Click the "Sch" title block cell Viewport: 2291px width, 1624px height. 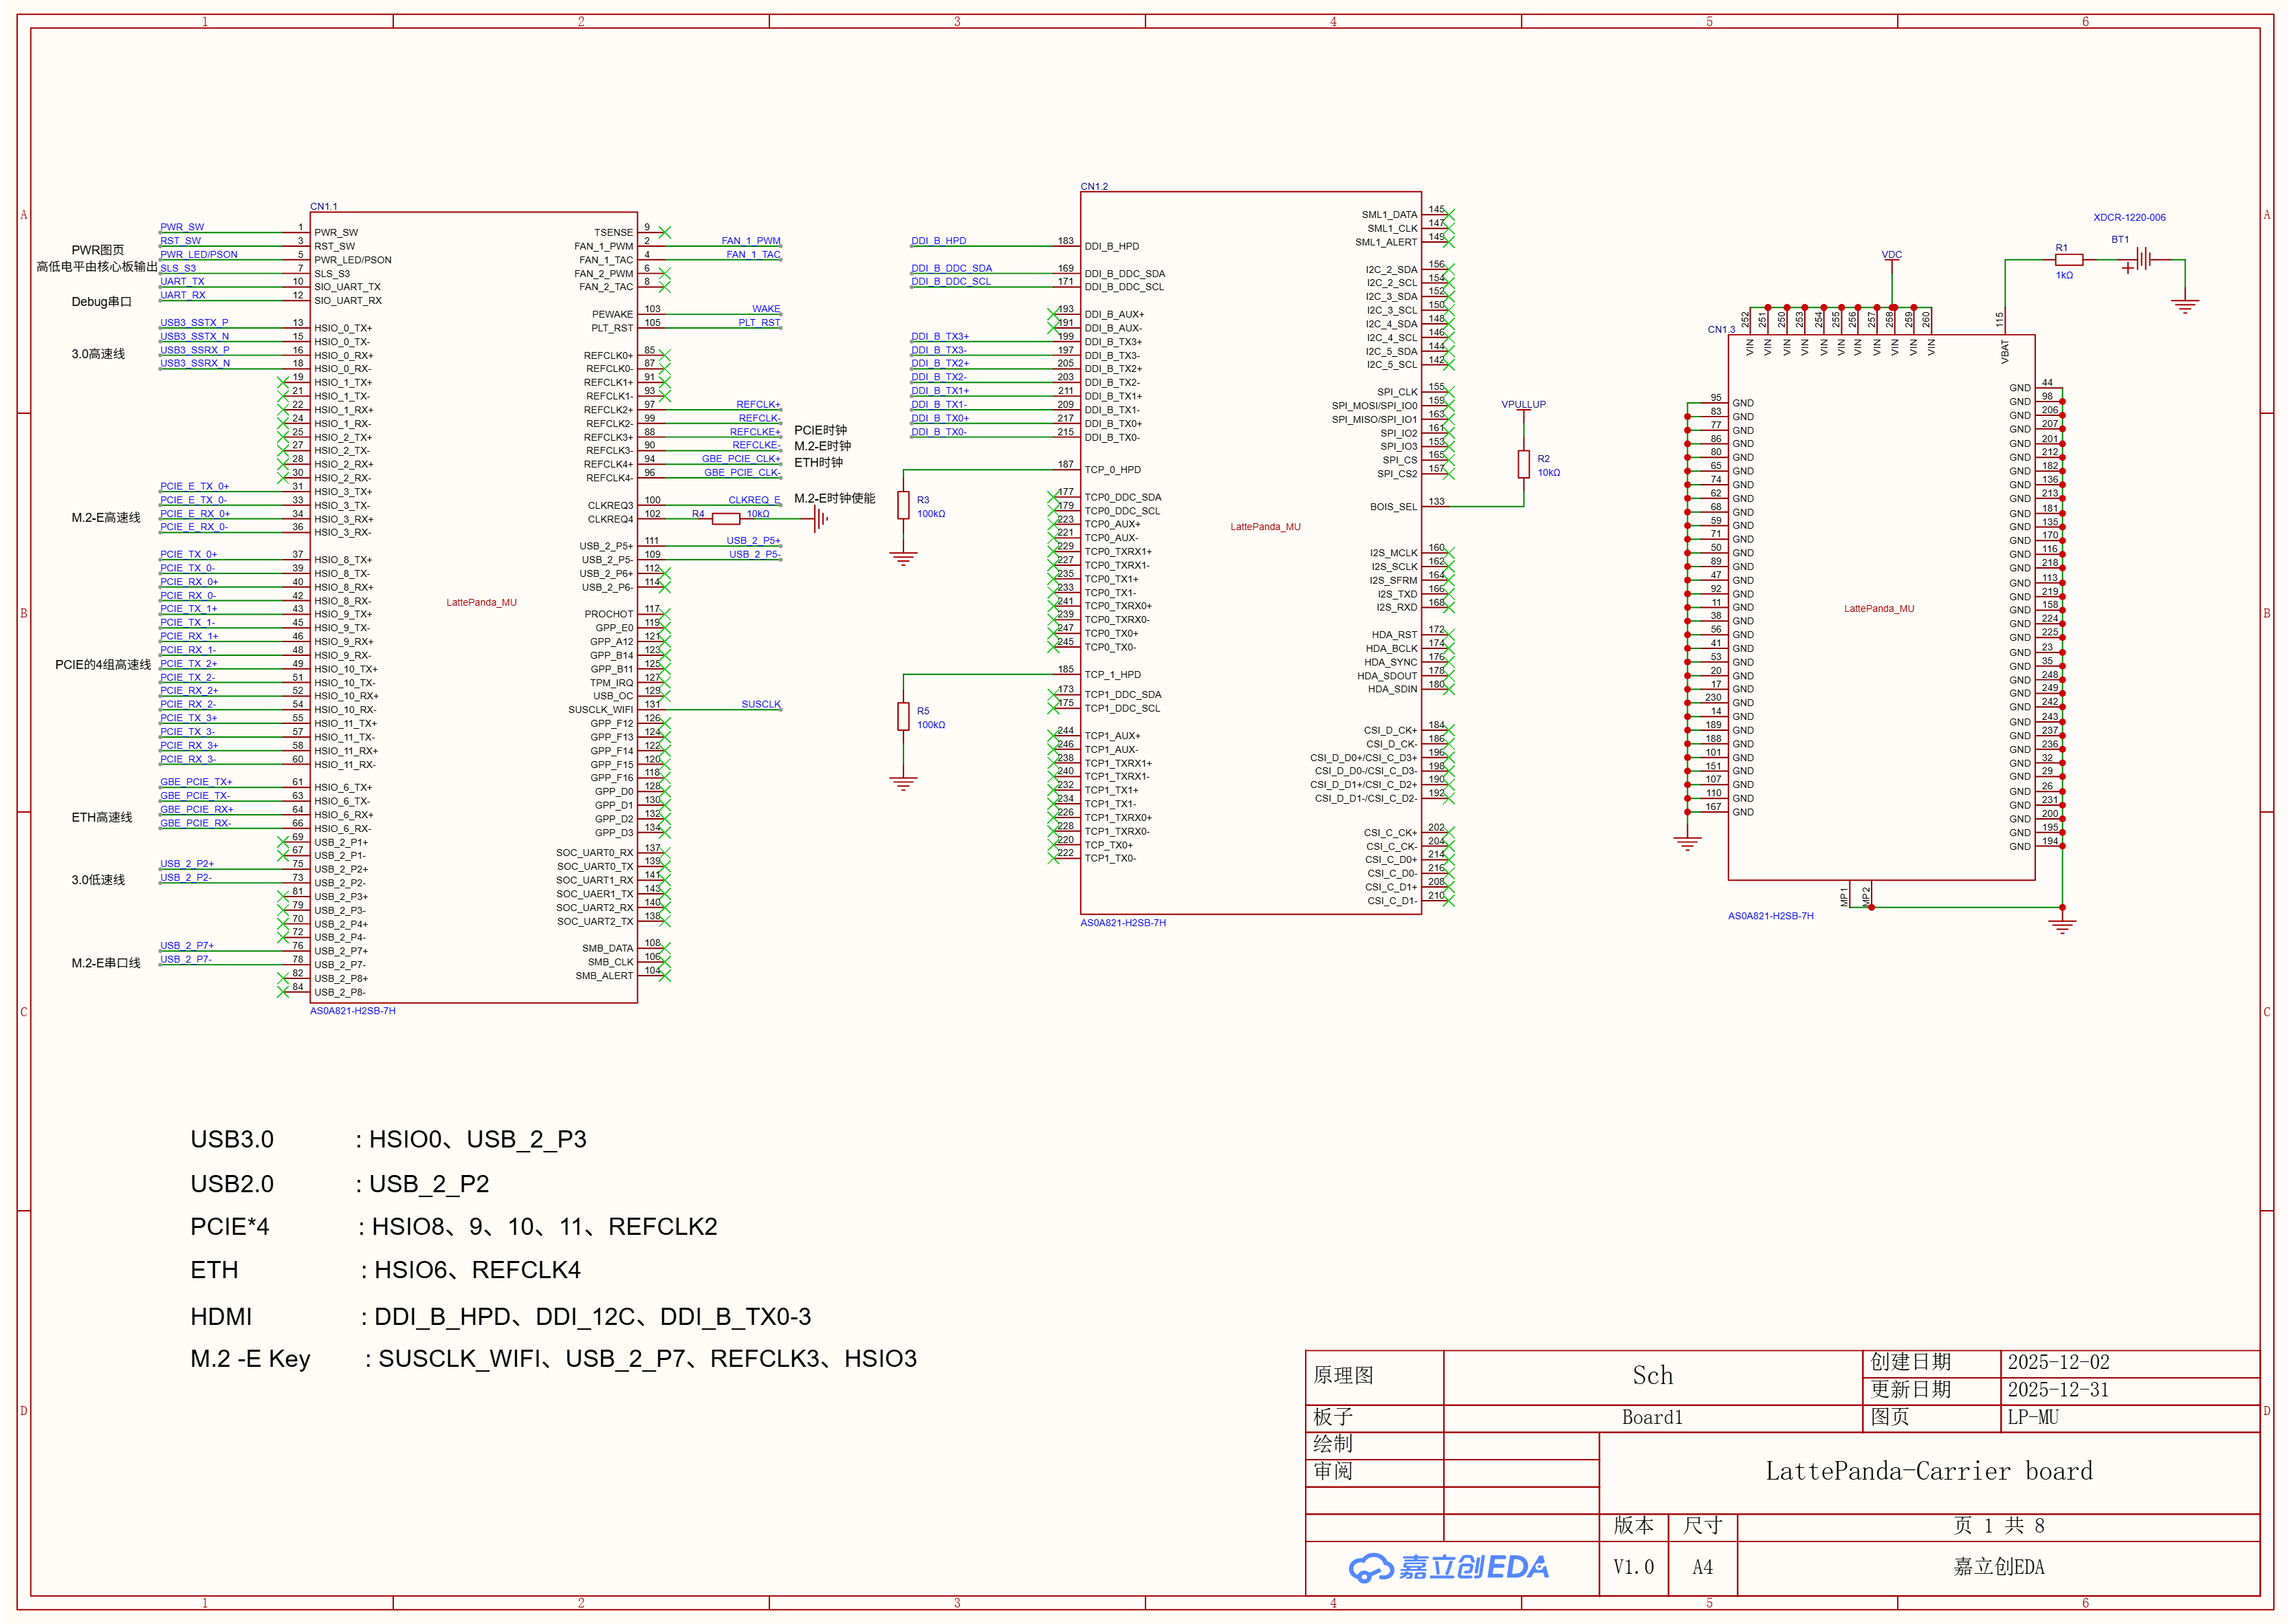(1652, 1376)
